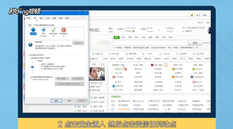Click the lock icon in browser address bar

click(x=197, y=15)
